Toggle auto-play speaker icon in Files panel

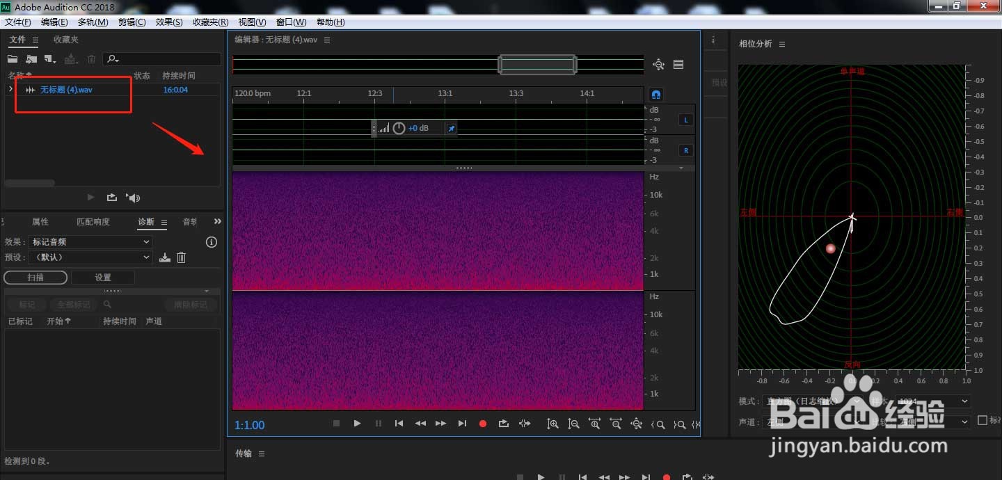(x=133, y=198)
